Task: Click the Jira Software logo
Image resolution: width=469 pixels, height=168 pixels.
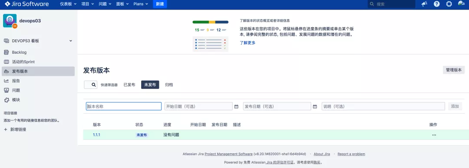Action: point(26,4)
